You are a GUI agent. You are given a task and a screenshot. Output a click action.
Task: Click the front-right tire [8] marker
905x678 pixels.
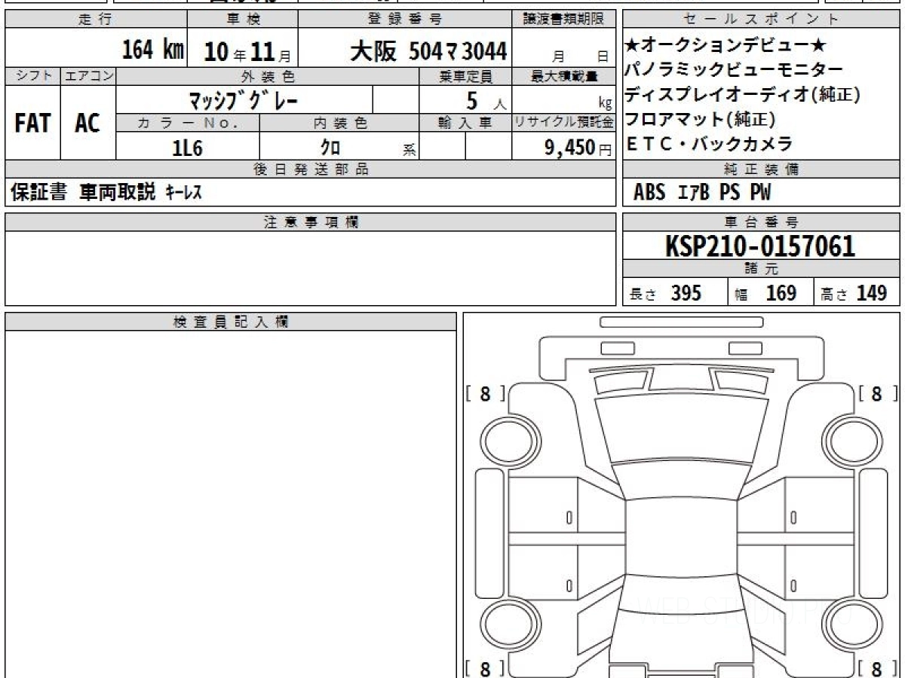(877, 393)
